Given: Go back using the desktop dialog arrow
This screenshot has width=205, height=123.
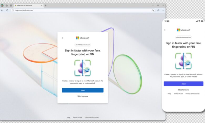Looking at the screenshot, I should tap(63, 38).
